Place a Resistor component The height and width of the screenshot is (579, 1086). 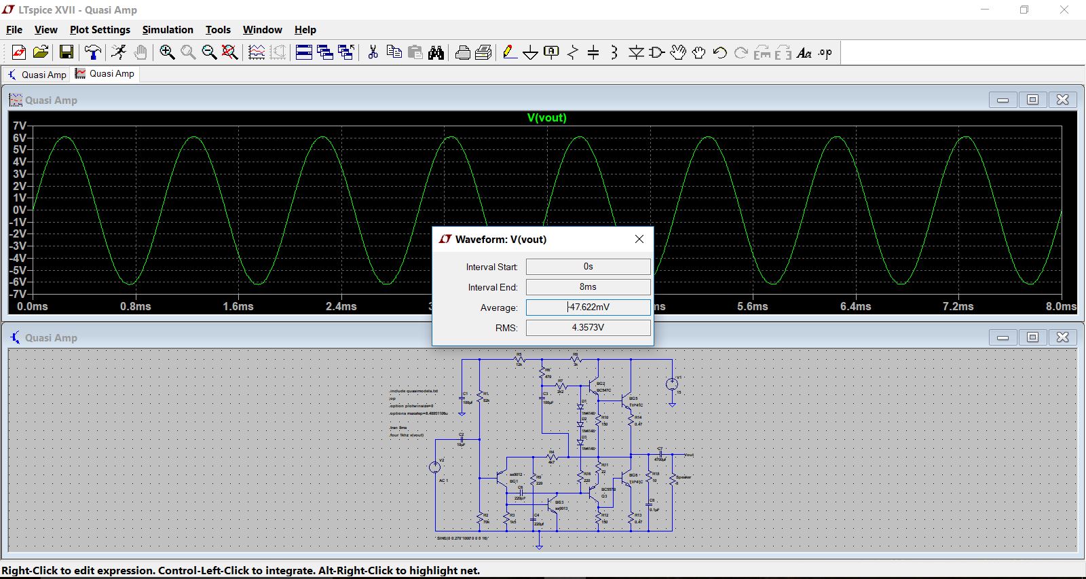(x=573, y=52)
